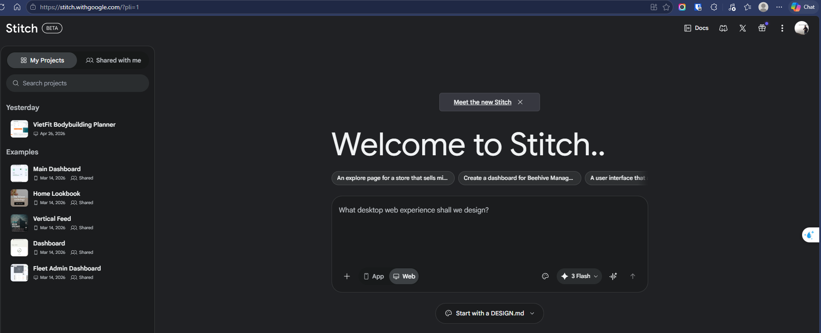Image resolution: width=821 pixels, height=333 pixels.
Task: Open the theme palette icon in prompt box
Action: (545, 276)
